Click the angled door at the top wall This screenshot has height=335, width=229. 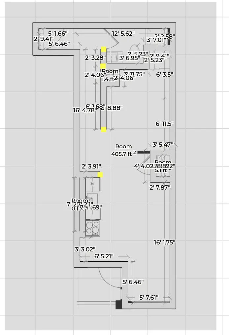(x=112, y=37)
